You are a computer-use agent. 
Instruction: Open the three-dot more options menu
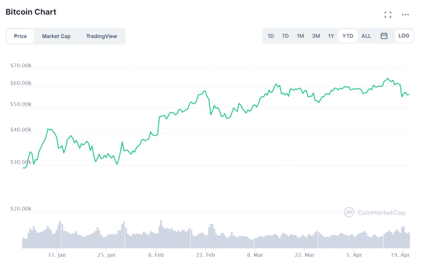[x=405, y=15]
